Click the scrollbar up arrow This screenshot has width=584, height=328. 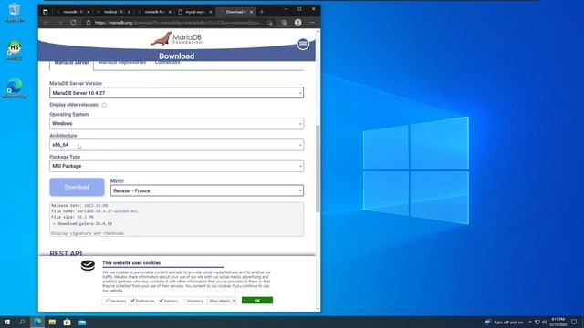point(318,32)
